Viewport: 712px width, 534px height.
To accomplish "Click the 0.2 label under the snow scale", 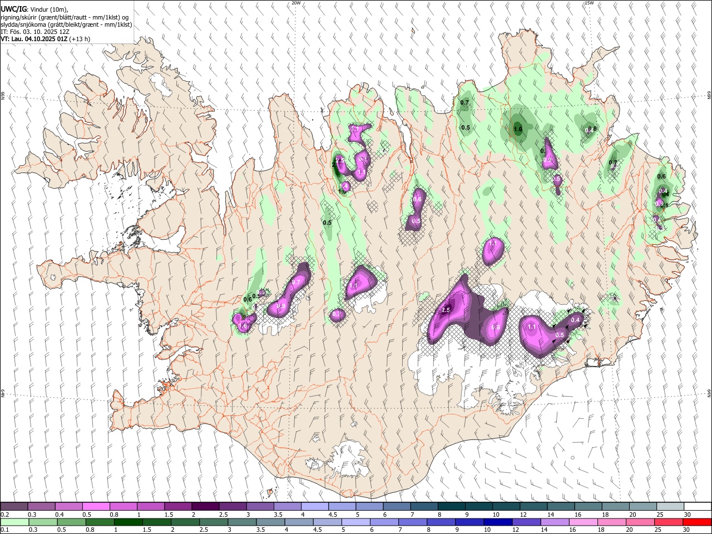I will pyautogui.click(x=5, y=515).
